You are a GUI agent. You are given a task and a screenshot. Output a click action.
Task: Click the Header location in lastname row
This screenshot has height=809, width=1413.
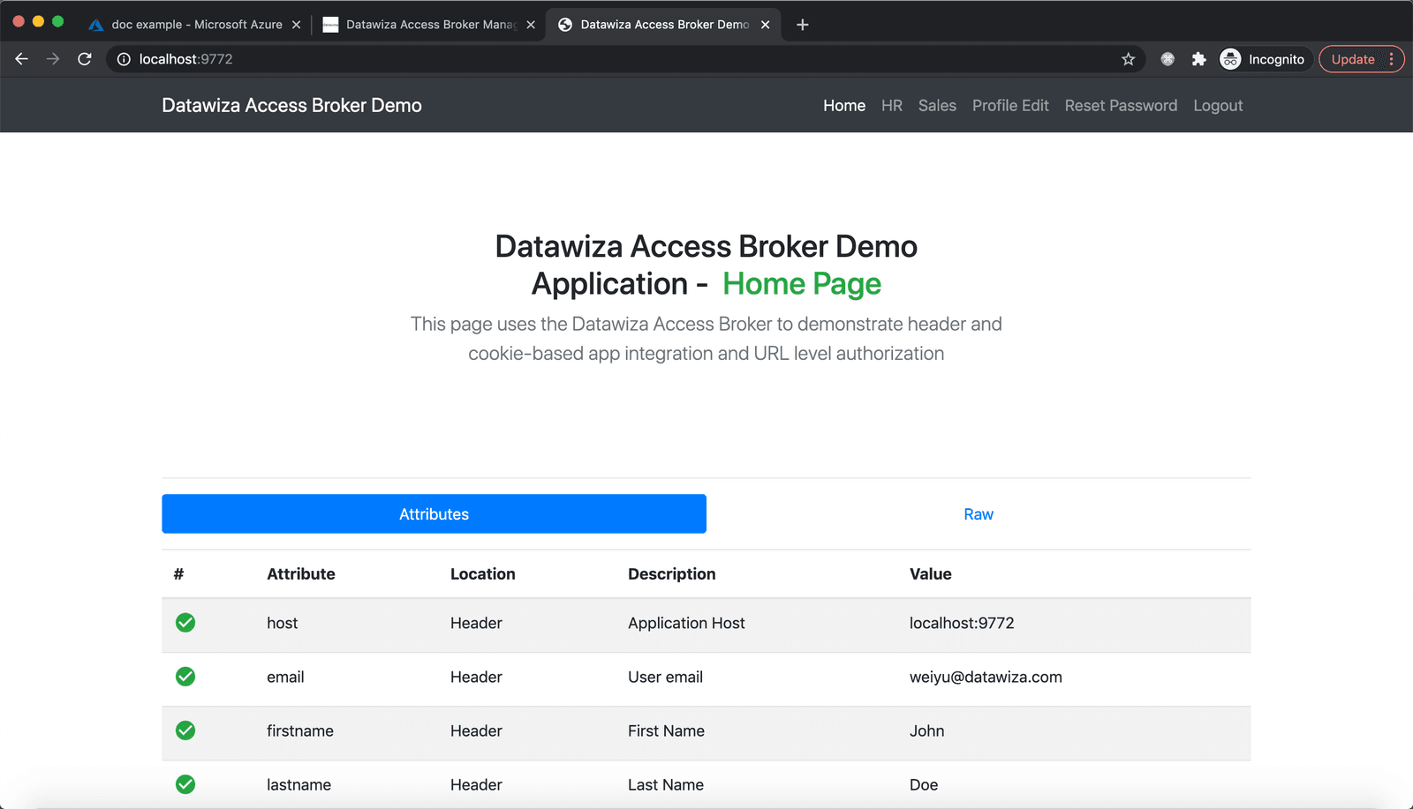(x=476, y=784)
